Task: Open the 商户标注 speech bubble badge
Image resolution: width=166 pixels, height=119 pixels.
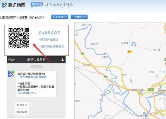Action: coord(37,5)
